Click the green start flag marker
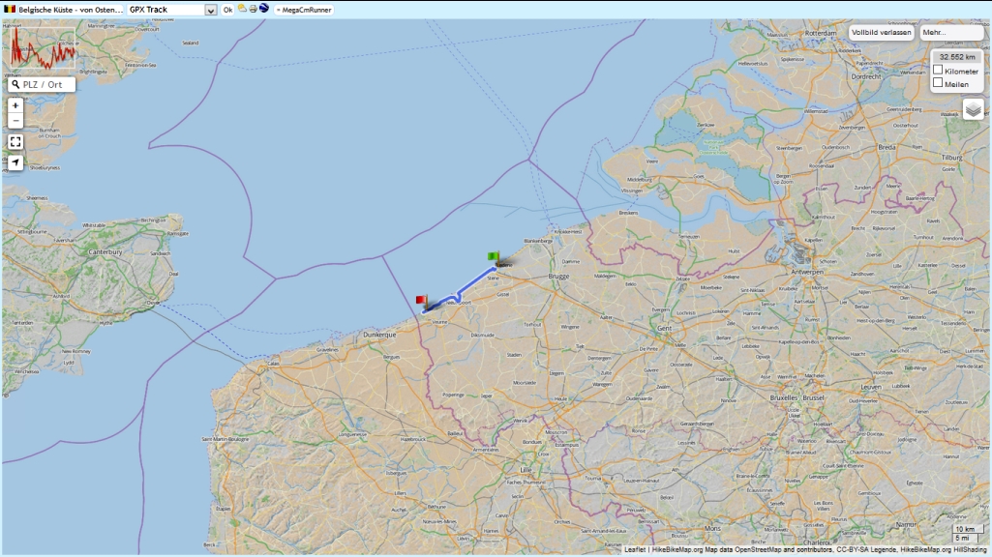The image size is (992, 557). [494, 257]
